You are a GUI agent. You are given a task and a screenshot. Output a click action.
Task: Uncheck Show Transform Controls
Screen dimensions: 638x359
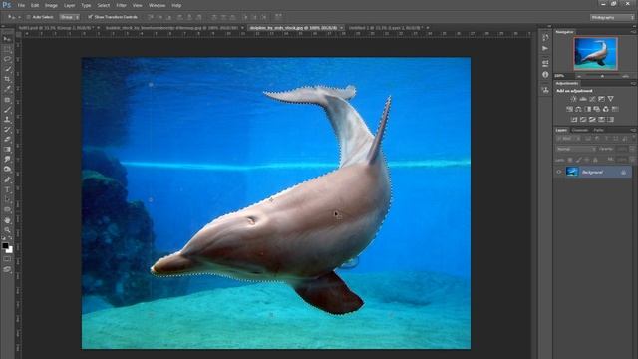(91, 17)
